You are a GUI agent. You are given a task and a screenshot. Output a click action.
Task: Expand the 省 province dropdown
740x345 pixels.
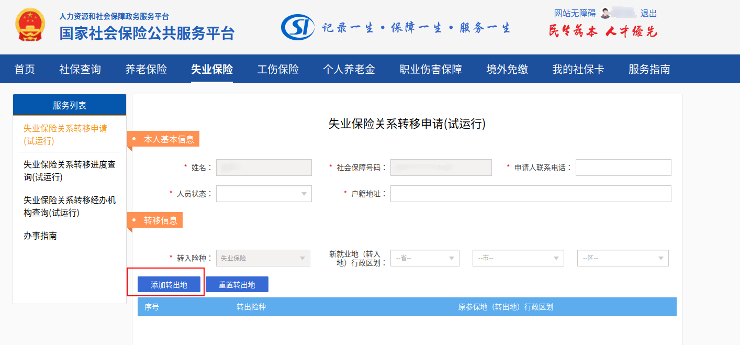click(x=425, y=258)
